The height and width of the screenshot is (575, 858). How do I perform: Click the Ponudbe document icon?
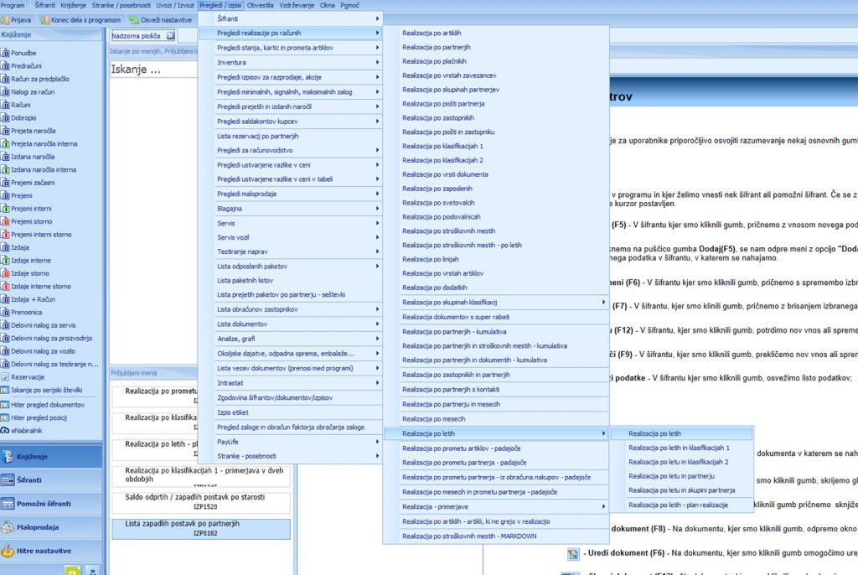click(5, 52)
